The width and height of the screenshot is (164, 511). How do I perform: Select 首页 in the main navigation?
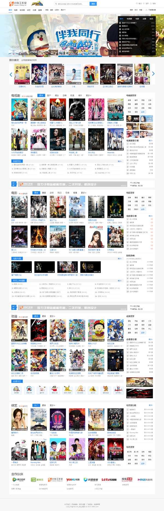[x=10, y=10]
